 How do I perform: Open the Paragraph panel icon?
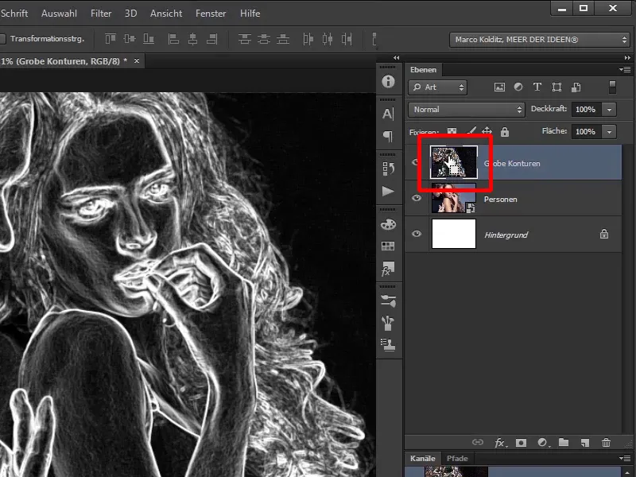pos(388,136)
